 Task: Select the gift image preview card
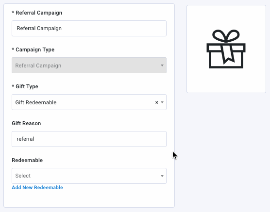pyautogui.click(x=226, y=49)
